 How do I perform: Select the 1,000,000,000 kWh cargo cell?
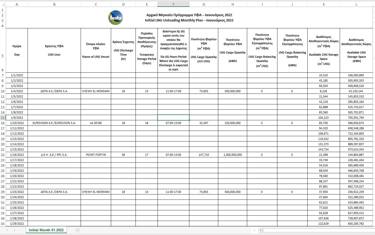click(233, 155)
